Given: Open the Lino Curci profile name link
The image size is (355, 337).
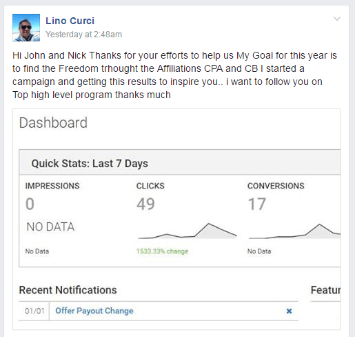Looking at the screenshot, I should click(x=70, y=21).
